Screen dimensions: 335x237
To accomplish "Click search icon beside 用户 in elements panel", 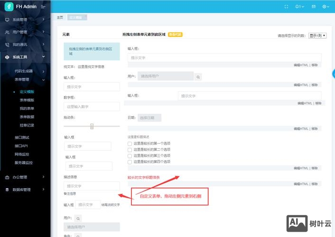I will [x=78, y=219].
